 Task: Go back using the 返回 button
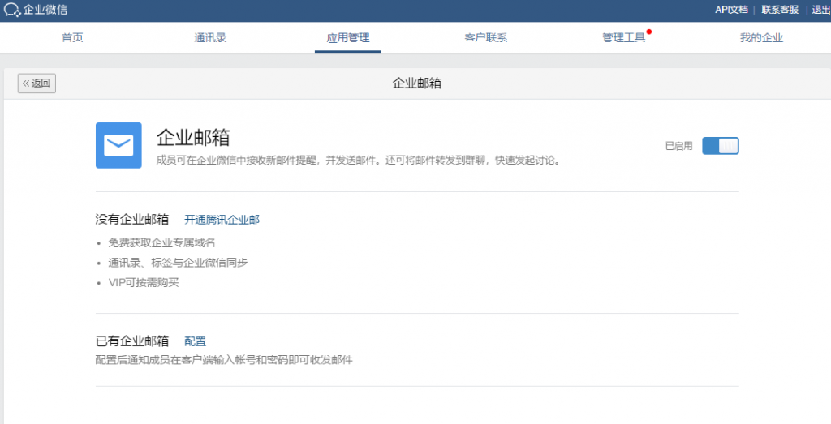(37, 83)
